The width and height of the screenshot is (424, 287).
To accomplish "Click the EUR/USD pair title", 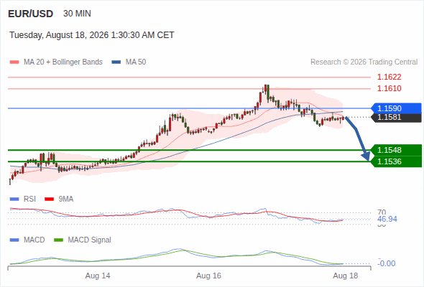I will (x=31, y=14).
